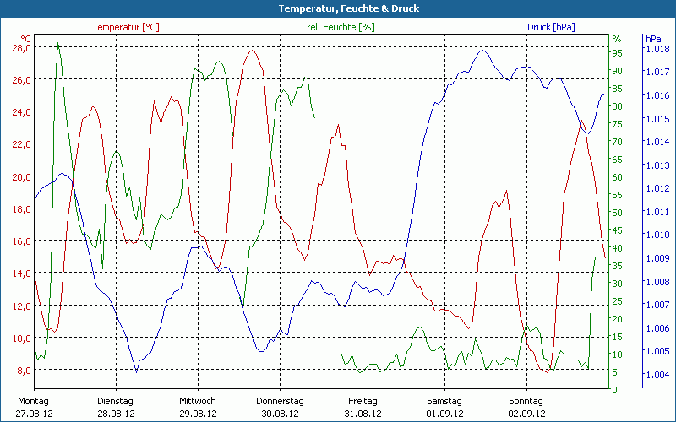The height and width of the screenshot is (422, 676).
Task: Click the 'hPa' unit label atop pressure axis
Action: point(654,39)
